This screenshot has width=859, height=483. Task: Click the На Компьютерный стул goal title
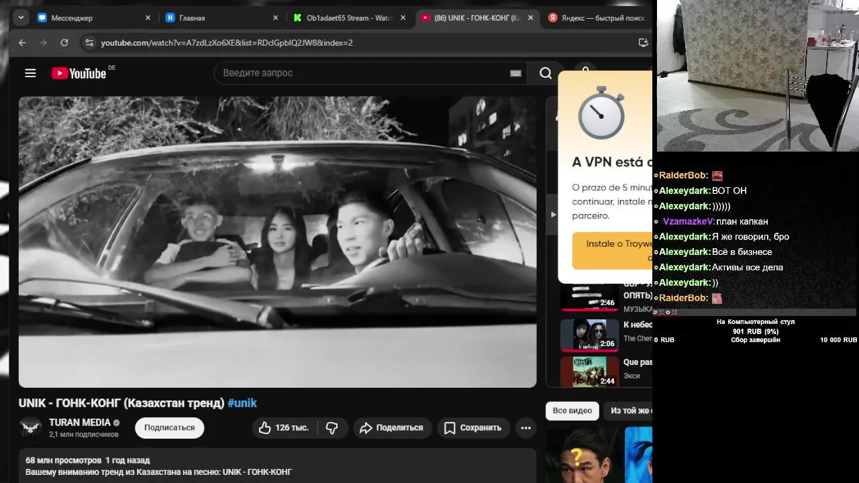(x=756, y=322)
